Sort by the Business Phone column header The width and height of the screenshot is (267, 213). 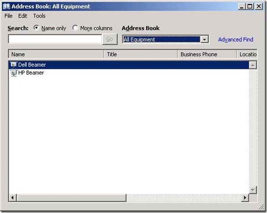coord(207,55)
